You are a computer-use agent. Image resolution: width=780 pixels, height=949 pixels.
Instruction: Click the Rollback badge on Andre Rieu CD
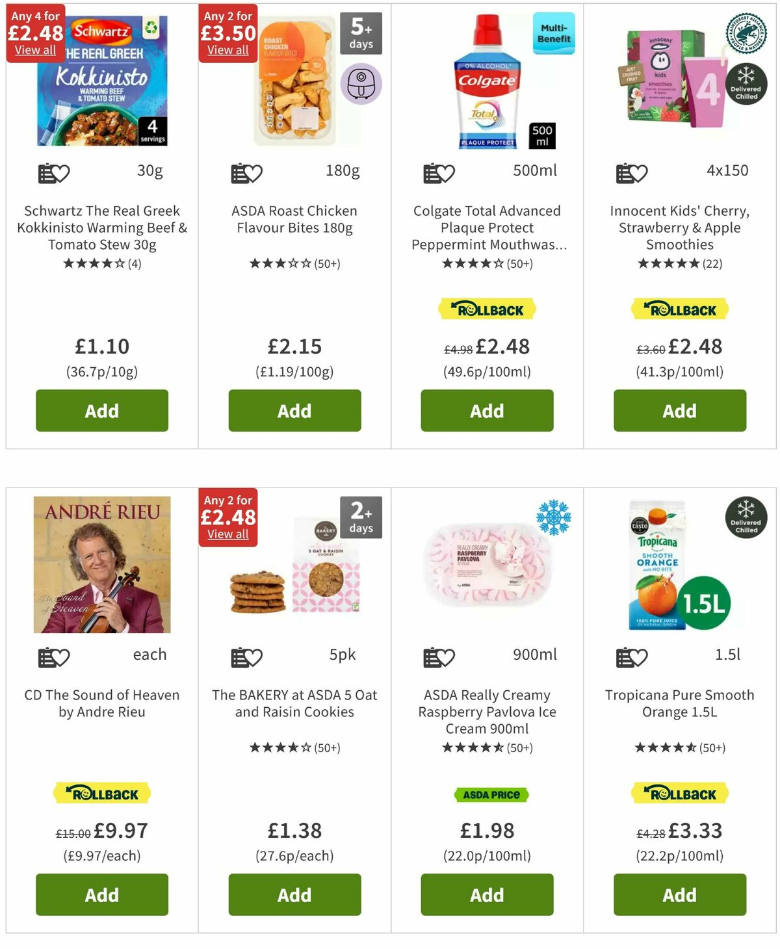tap(101, 793)
